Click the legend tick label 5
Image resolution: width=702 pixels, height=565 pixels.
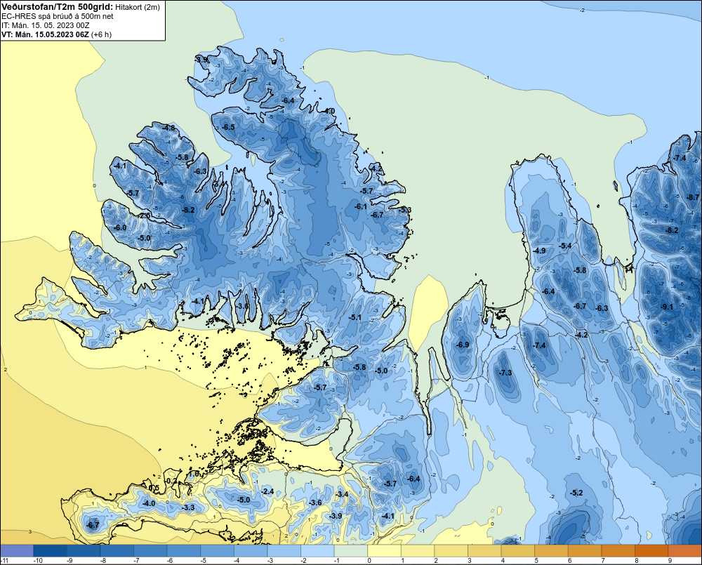pyautogui.click(x=536, y=561)
